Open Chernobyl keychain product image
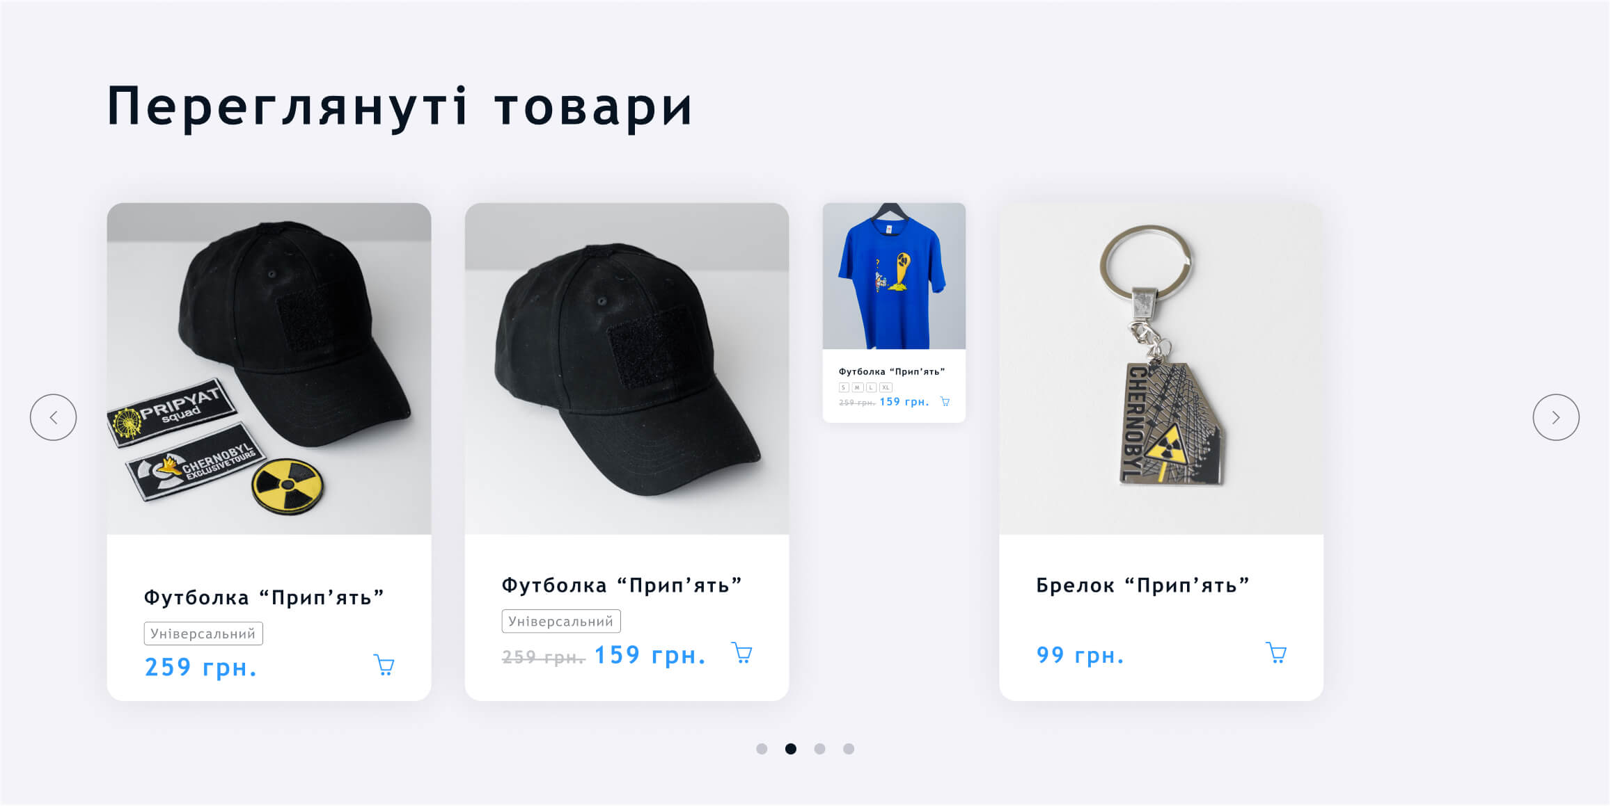The image size is (1611, 806). click(x=1161, y=369)
